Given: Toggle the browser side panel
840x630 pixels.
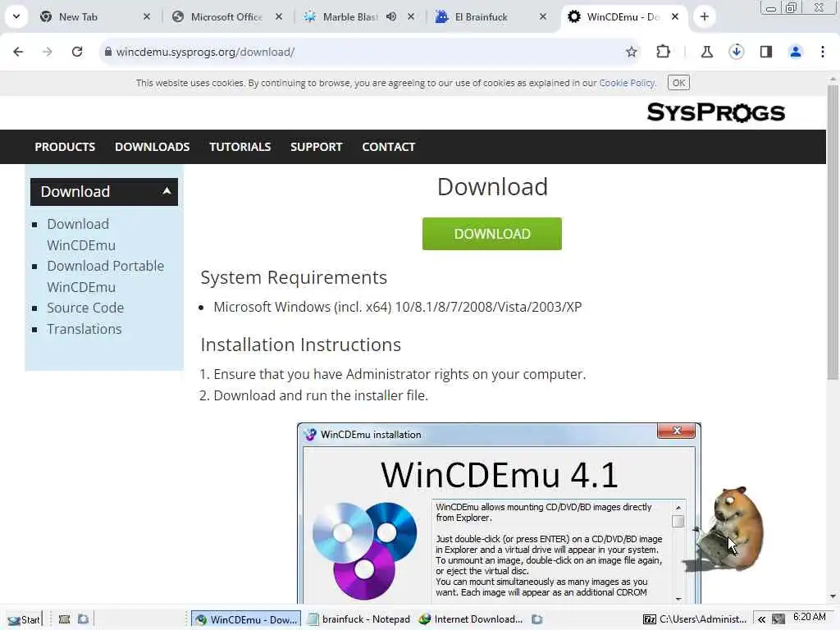Looking at the screenshot, I should point(766,52).
